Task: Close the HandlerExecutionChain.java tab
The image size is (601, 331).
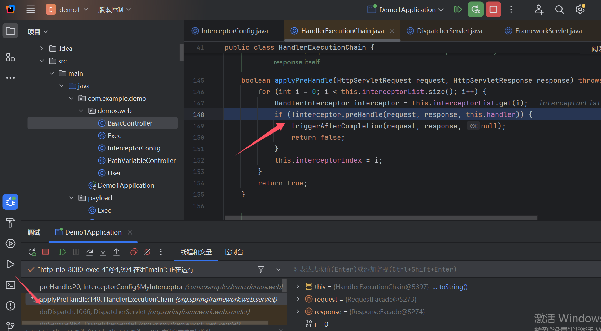Action: point(392,31)
